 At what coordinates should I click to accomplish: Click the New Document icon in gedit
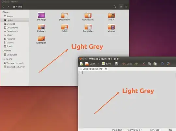pyautogui.click(x=81, y=64)
